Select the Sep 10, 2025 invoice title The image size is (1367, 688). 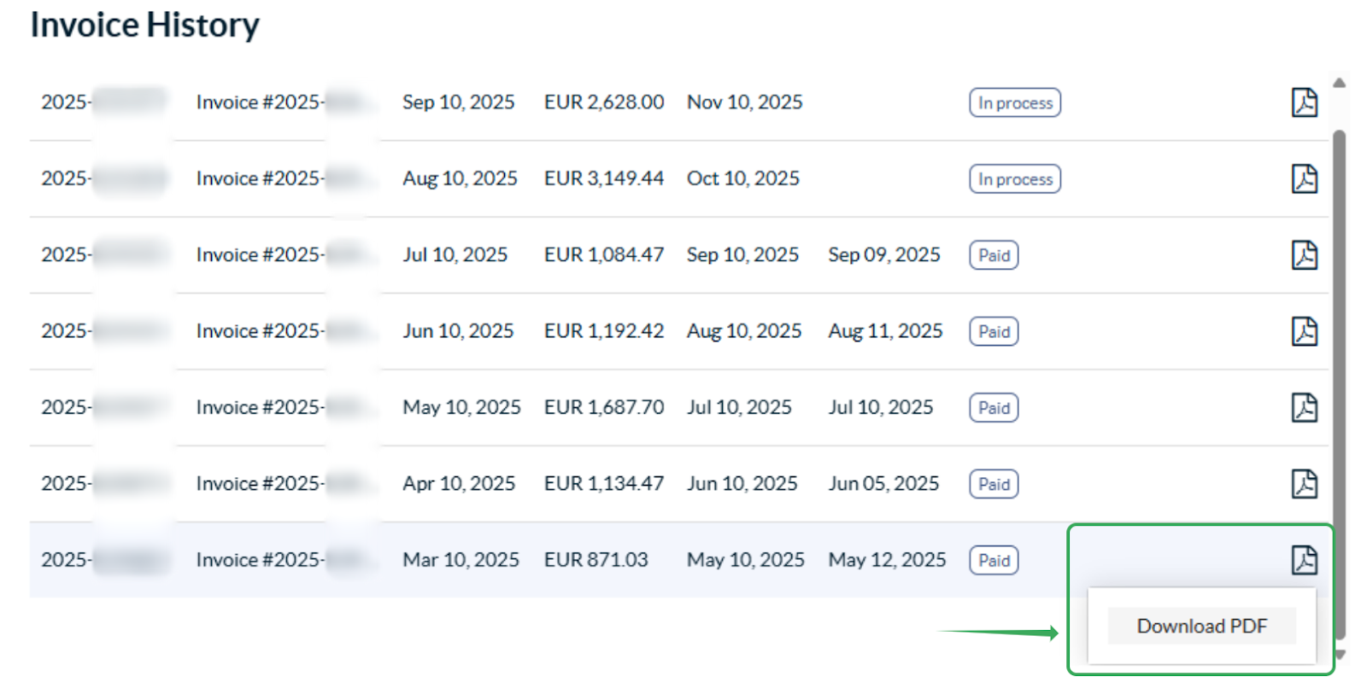(259, 102)
